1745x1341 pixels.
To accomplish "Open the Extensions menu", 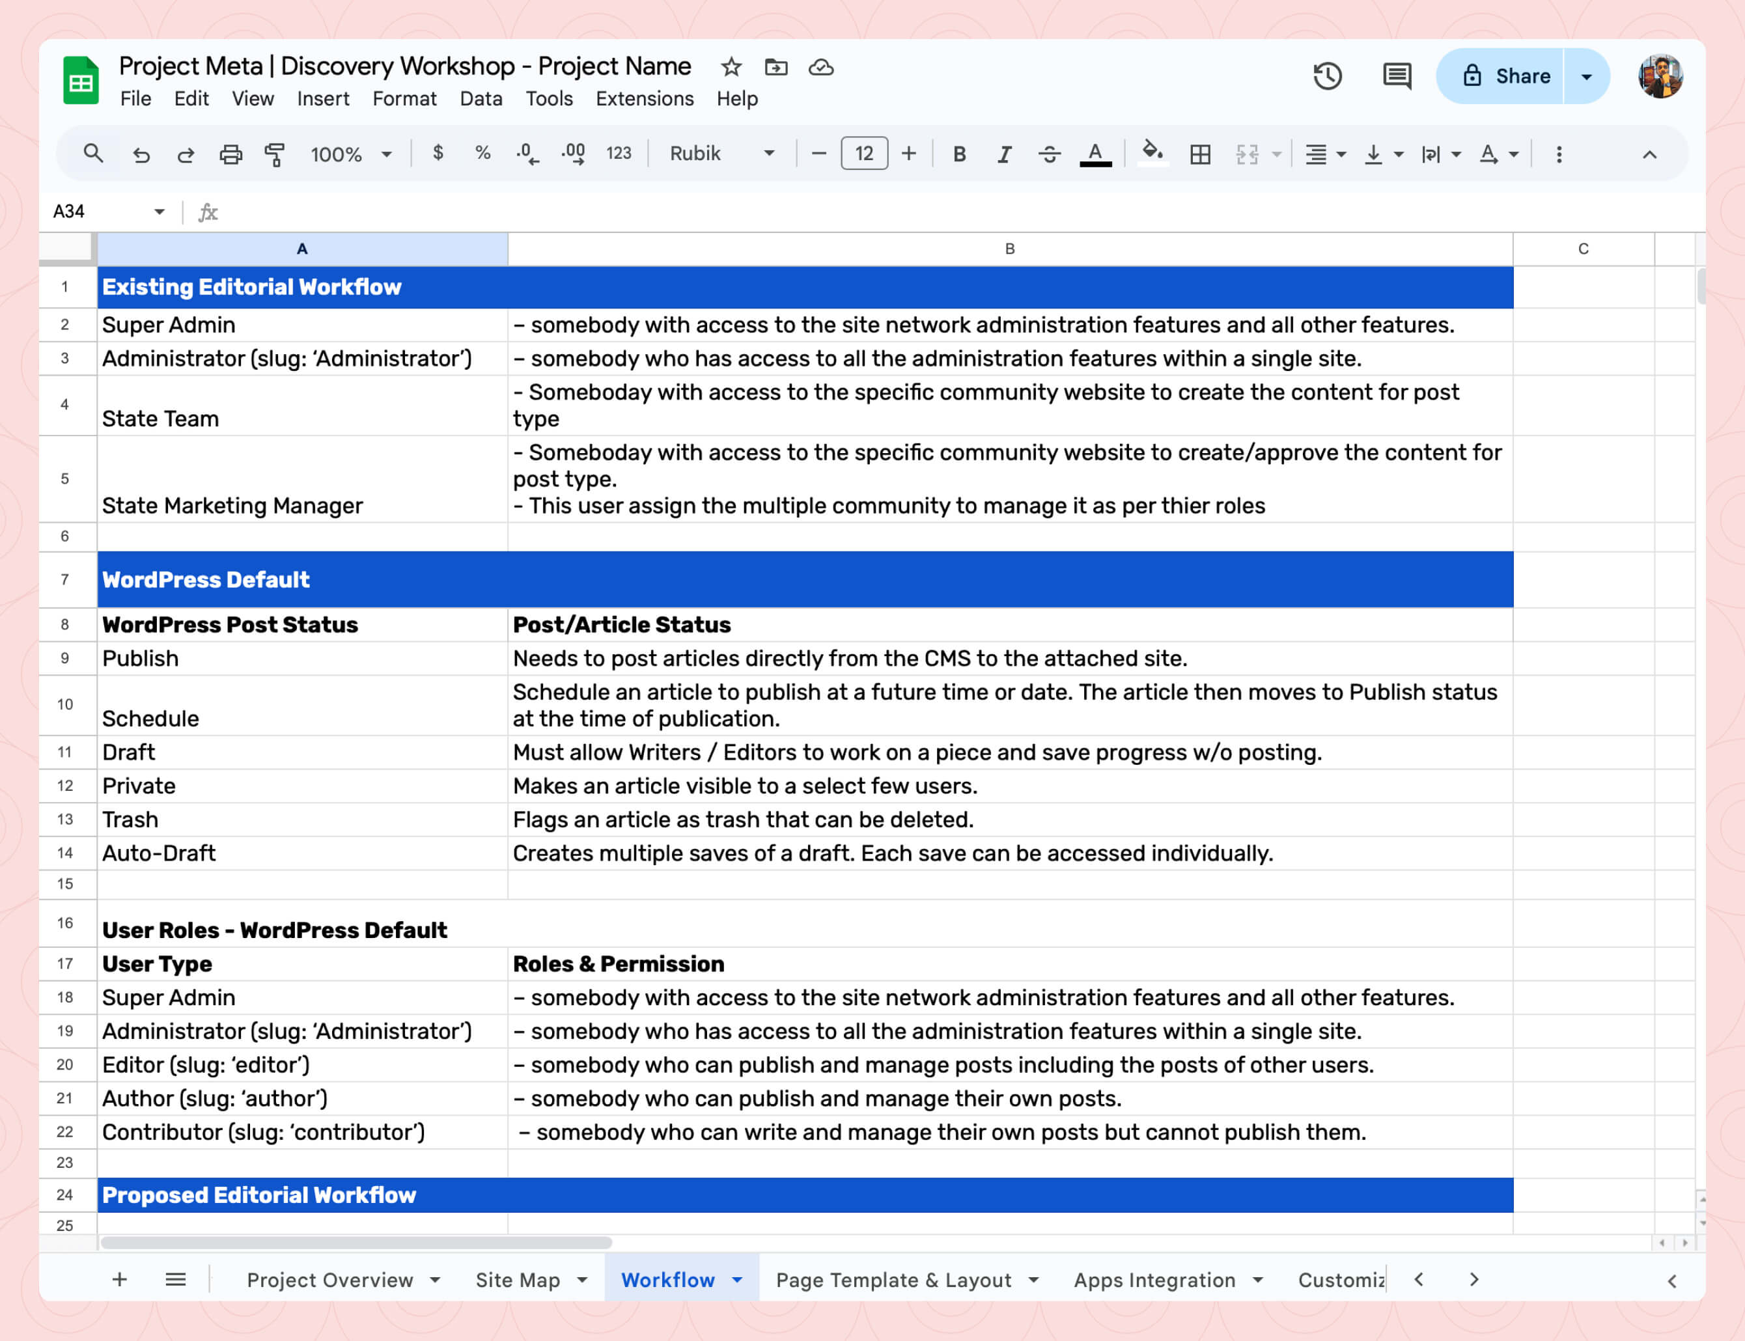I will tap(644, 99).
